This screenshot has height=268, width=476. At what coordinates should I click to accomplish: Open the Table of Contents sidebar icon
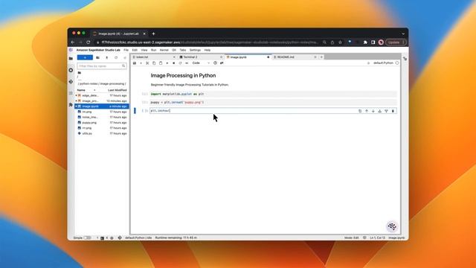71,93
